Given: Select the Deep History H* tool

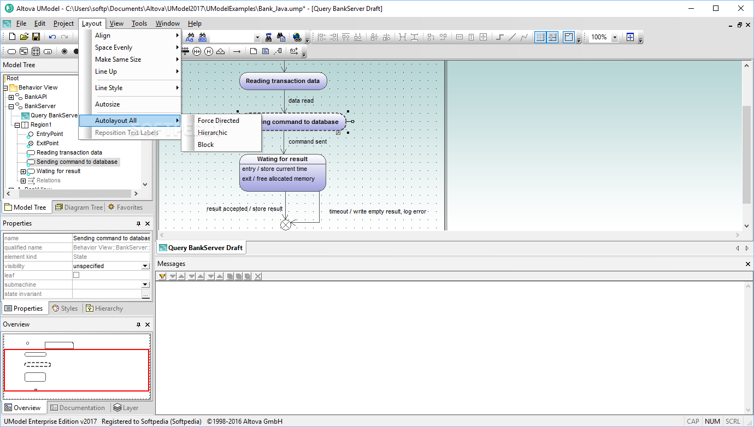Looking at the screenshot, I should click(x=196, y=51).
